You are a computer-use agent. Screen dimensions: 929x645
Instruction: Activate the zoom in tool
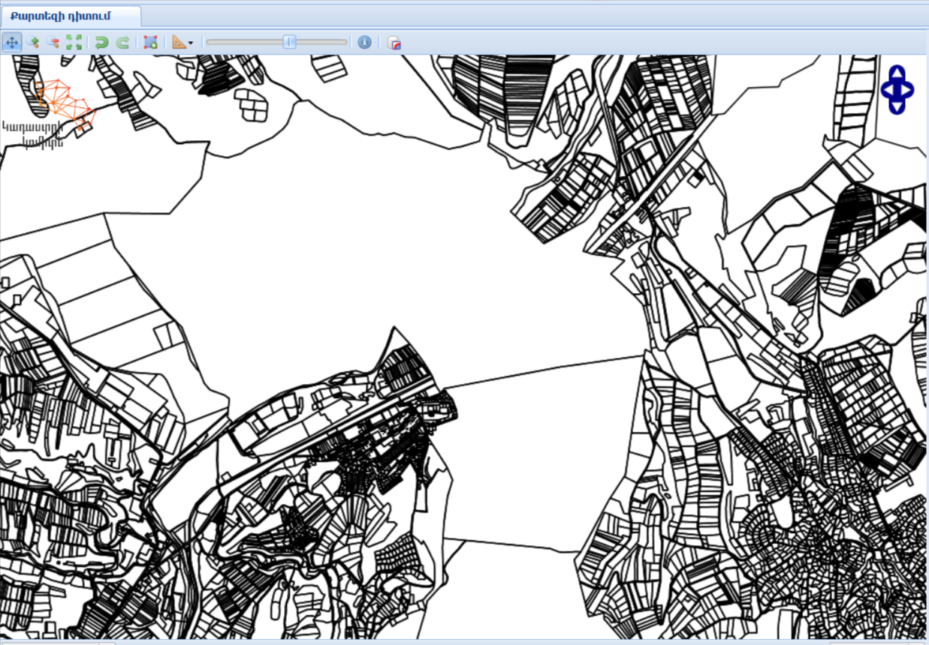point(33,43)
